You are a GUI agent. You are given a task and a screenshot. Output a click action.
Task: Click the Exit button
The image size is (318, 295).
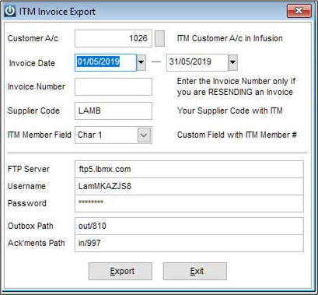[195, 271]
